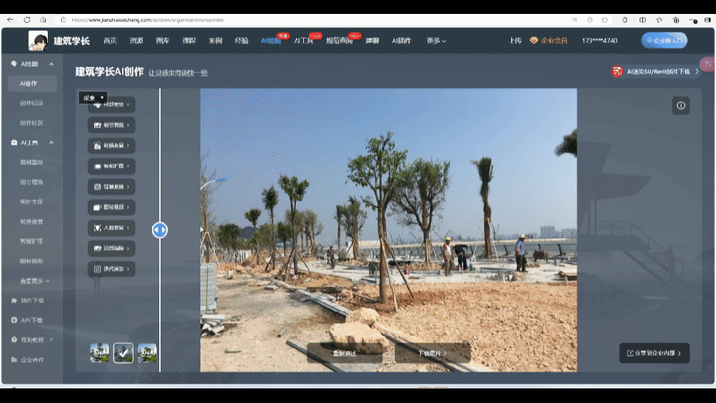Open the 局部重绘 tool in the panel

point(111,105)
